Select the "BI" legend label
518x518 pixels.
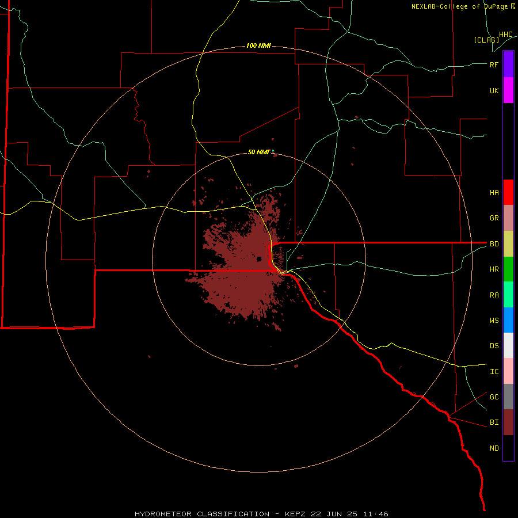click(494, 422)
